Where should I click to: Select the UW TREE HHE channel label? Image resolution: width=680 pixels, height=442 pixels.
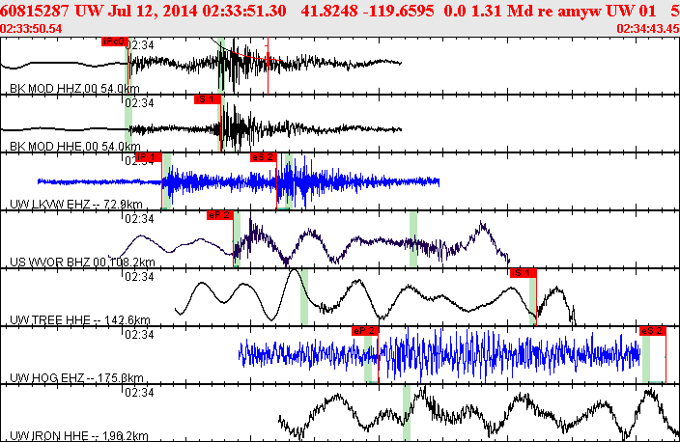[x=80, y=320]
